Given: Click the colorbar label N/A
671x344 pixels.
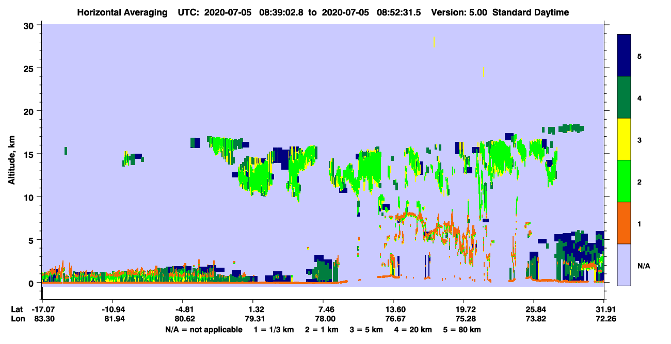Looking at the screenshot, I should click(643, 266).
